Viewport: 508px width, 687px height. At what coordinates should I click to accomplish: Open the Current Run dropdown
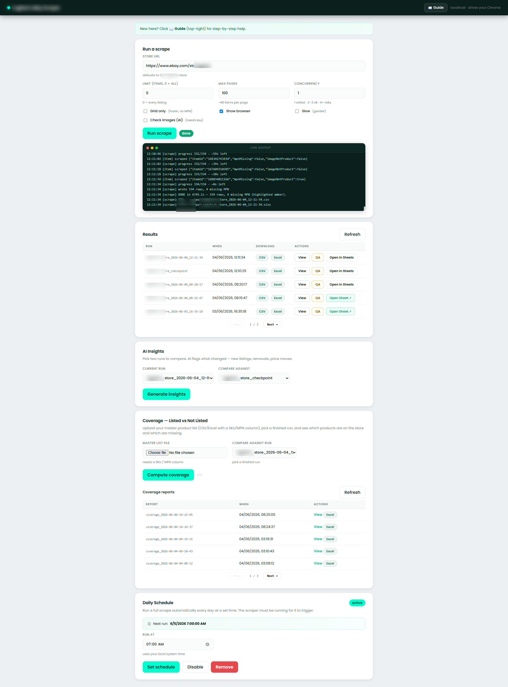[x=178, y=378]
